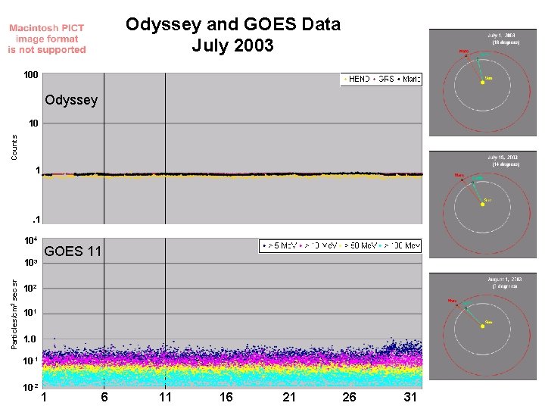The width and height of the screenshot is (545, 409).
Task: Click the HEND legend entry
Action: point(357,79)
